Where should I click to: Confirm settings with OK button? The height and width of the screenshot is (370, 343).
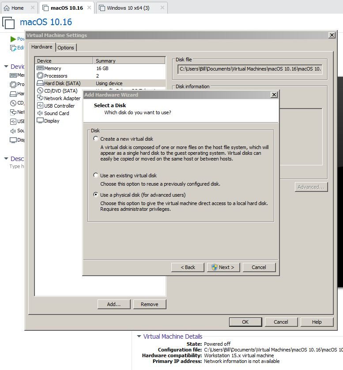[245, 322]
